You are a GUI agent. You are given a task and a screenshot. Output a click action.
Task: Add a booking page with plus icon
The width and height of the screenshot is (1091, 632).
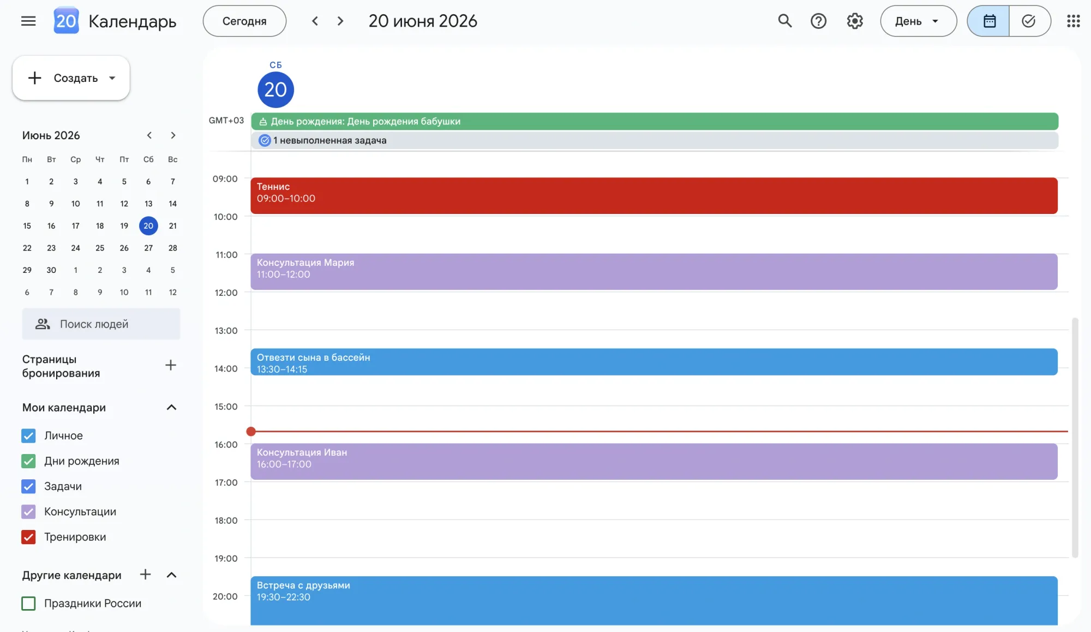click(171, 365)
